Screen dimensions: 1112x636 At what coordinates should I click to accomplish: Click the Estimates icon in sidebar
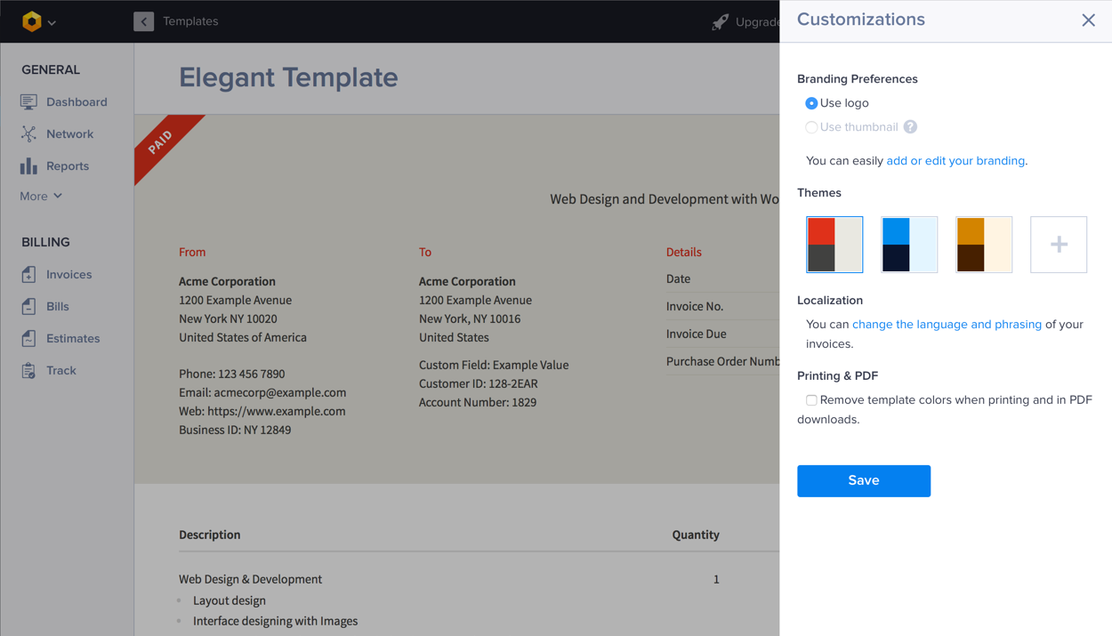[x=28, y=339]
